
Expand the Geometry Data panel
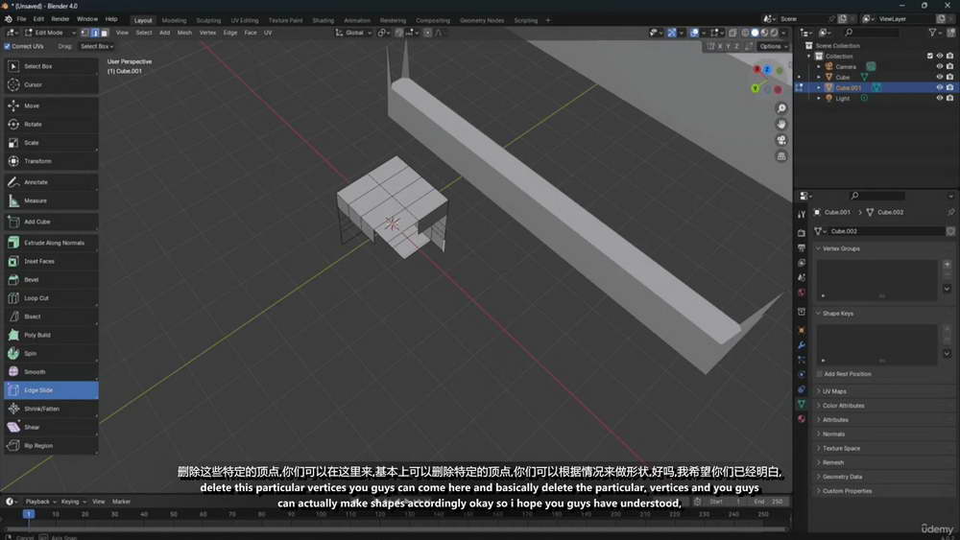click(x=842, y=477)
